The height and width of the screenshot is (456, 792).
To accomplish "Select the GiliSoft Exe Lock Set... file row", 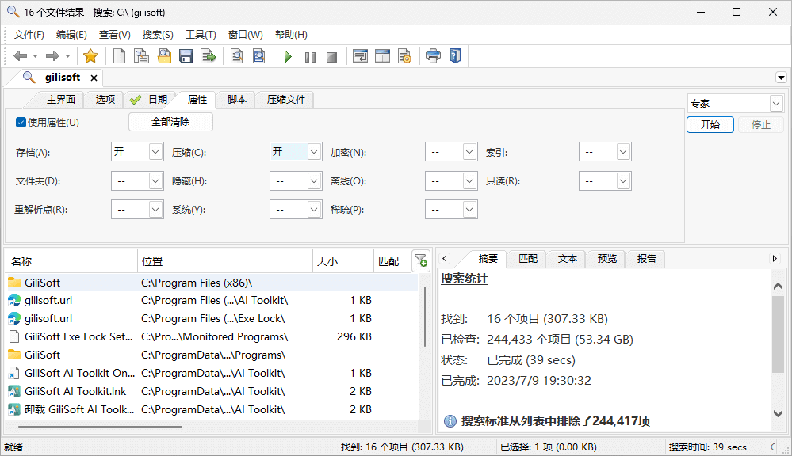I will [x=212, y=336].
